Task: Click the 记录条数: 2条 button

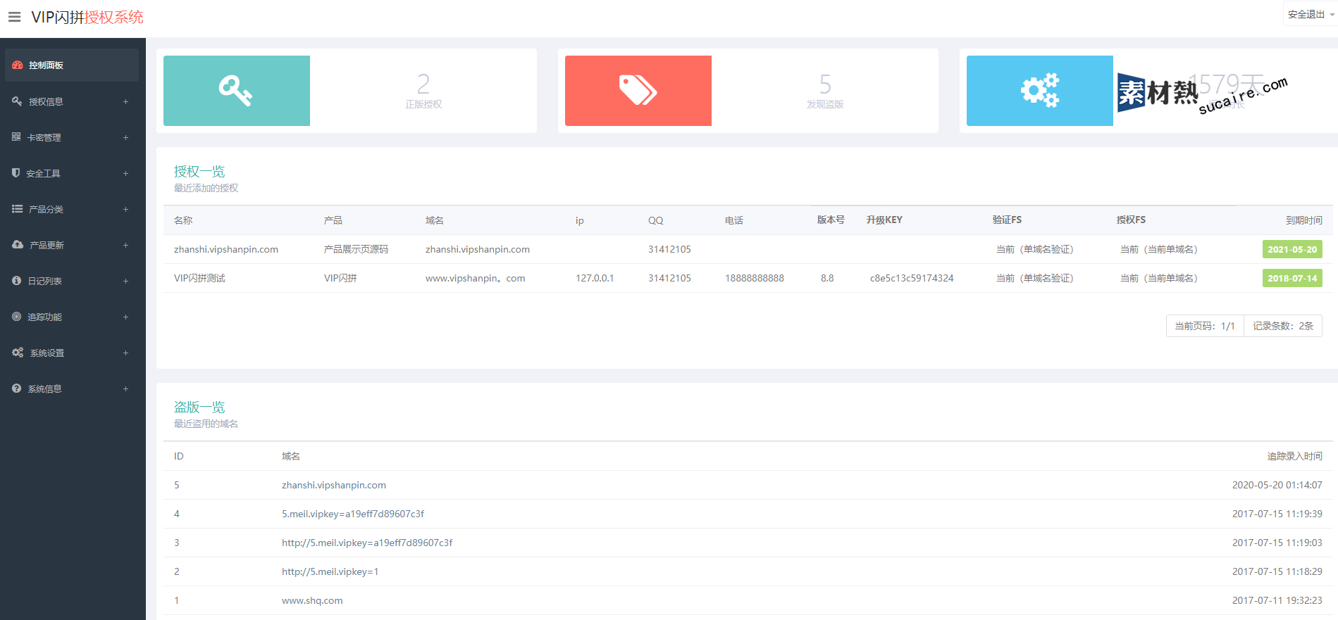Action: 1283,326
